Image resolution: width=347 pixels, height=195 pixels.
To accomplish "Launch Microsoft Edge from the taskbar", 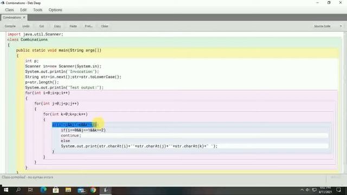I will click(x=43, y=190).
